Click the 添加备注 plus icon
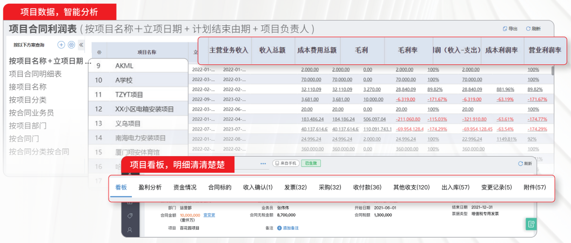Viewport: 571px width, 243px height. [x=279, y=228]
